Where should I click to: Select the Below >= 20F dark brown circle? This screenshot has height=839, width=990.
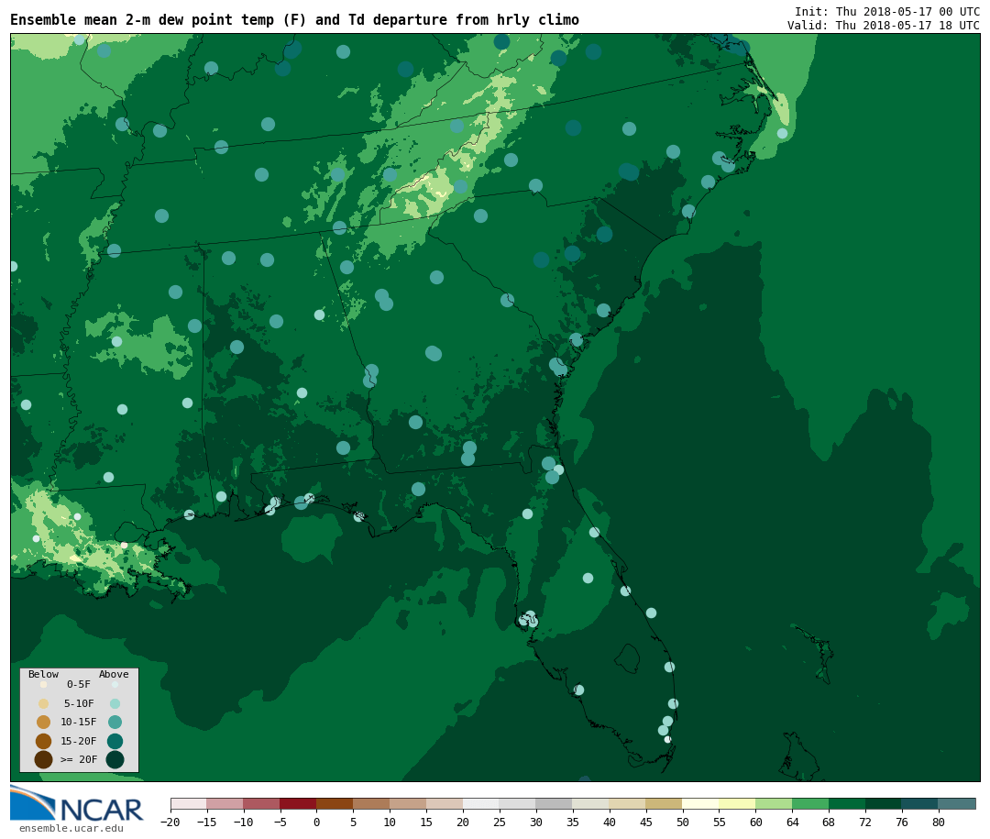click(44, 759)
